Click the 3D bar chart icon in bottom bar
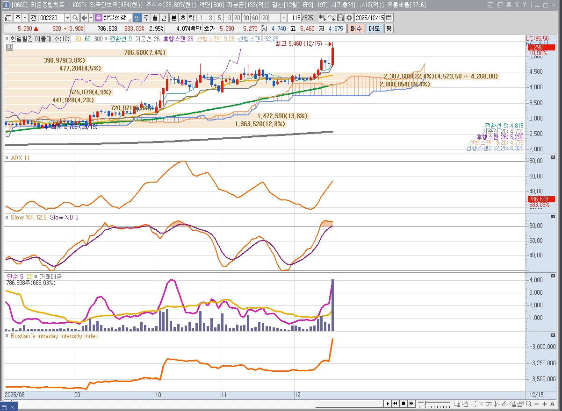This screenshot has height=411, width=562. click(512, 404)
